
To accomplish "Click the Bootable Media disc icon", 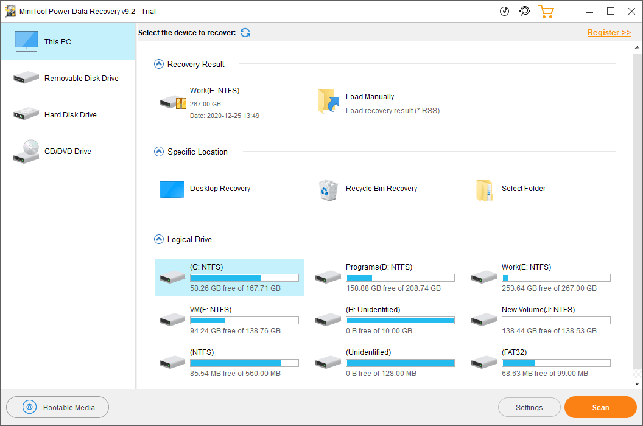I will (29, 407).
